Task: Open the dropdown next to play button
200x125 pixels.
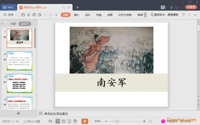Action: point(90,121)
